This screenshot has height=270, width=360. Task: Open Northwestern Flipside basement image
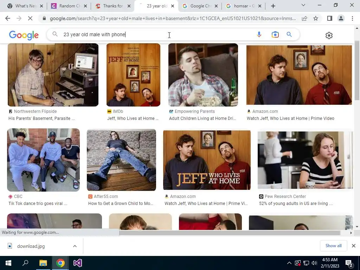click(53, 75)
